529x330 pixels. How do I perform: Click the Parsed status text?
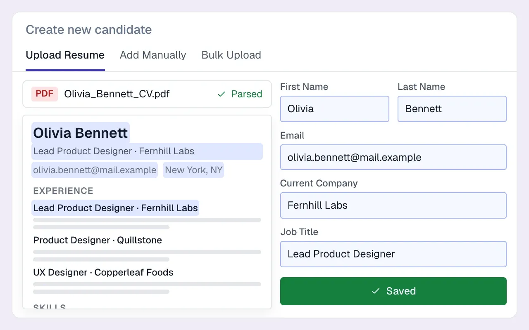point(247,94)
